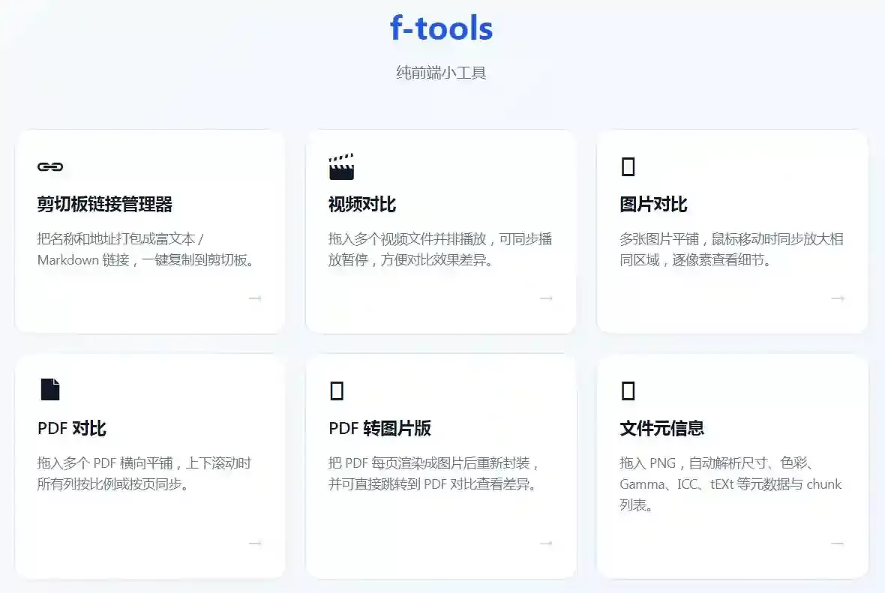Click the arrow on 视频对比 card
Screen dimensions: 885x593
pyautogui.click(x=546, y=298)
